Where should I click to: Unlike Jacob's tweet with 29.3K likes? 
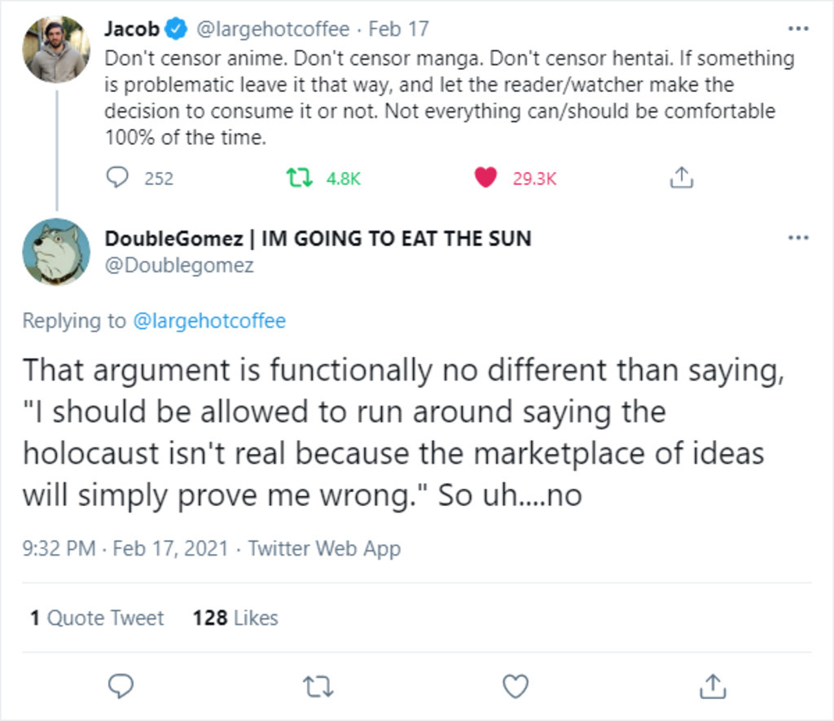click(486, 178)
